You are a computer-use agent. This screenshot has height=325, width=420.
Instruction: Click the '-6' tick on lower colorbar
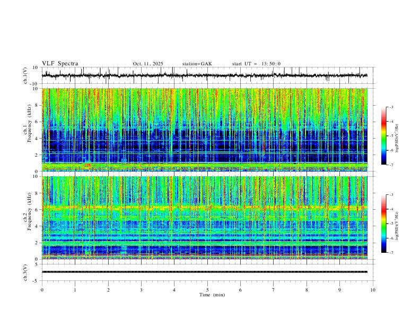click(391, 238)
